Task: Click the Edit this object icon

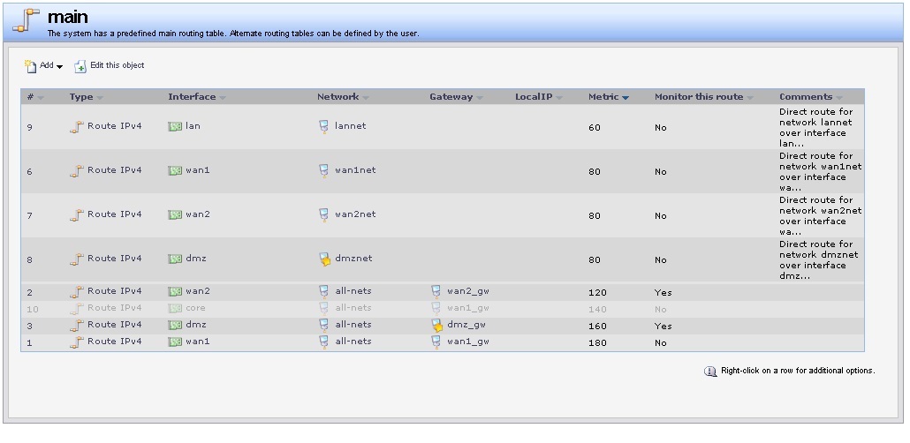Action: [x=80, y=66]
